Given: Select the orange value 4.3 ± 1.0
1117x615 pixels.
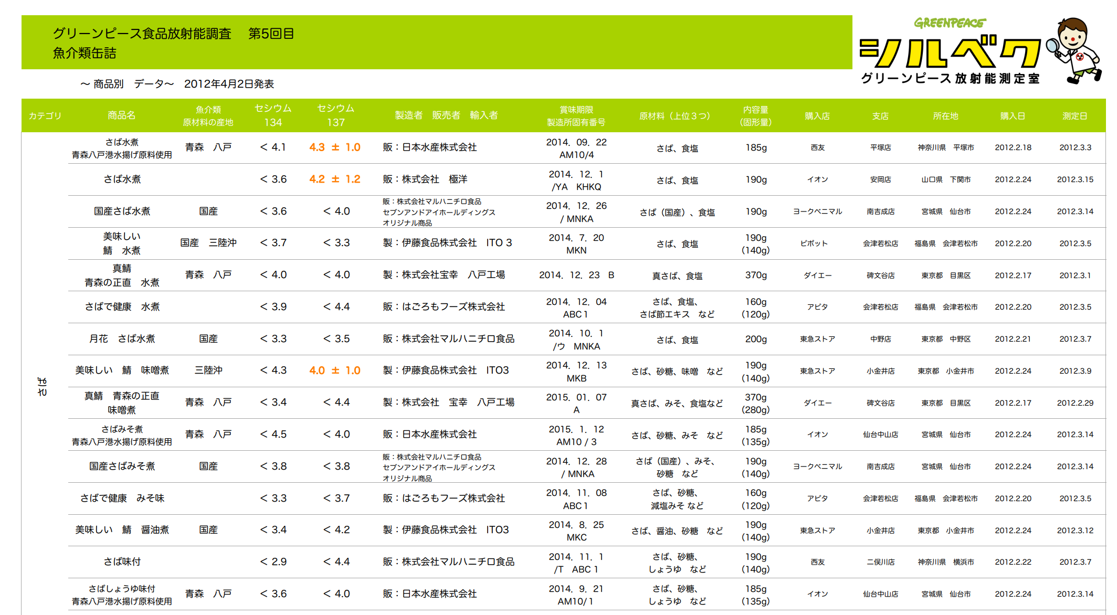Looking at the screenshot, I should 335,147.
